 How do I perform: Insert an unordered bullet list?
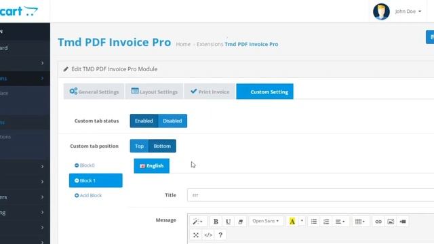pos(313,222)
